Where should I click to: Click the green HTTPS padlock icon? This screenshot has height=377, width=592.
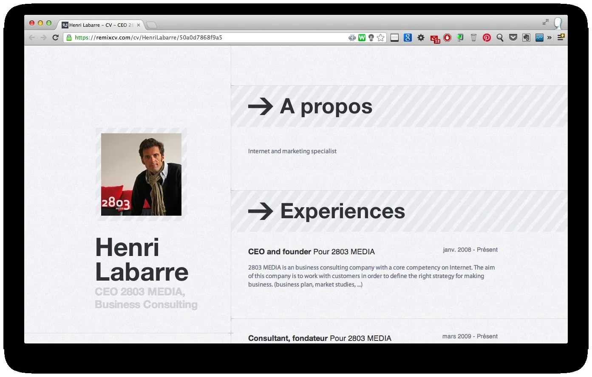pos(69,38)
